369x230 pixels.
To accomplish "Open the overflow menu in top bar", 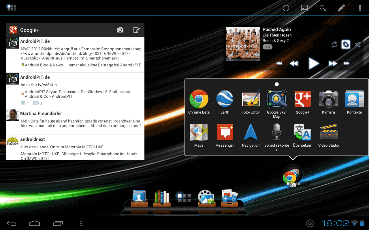I will coord(360,8).
